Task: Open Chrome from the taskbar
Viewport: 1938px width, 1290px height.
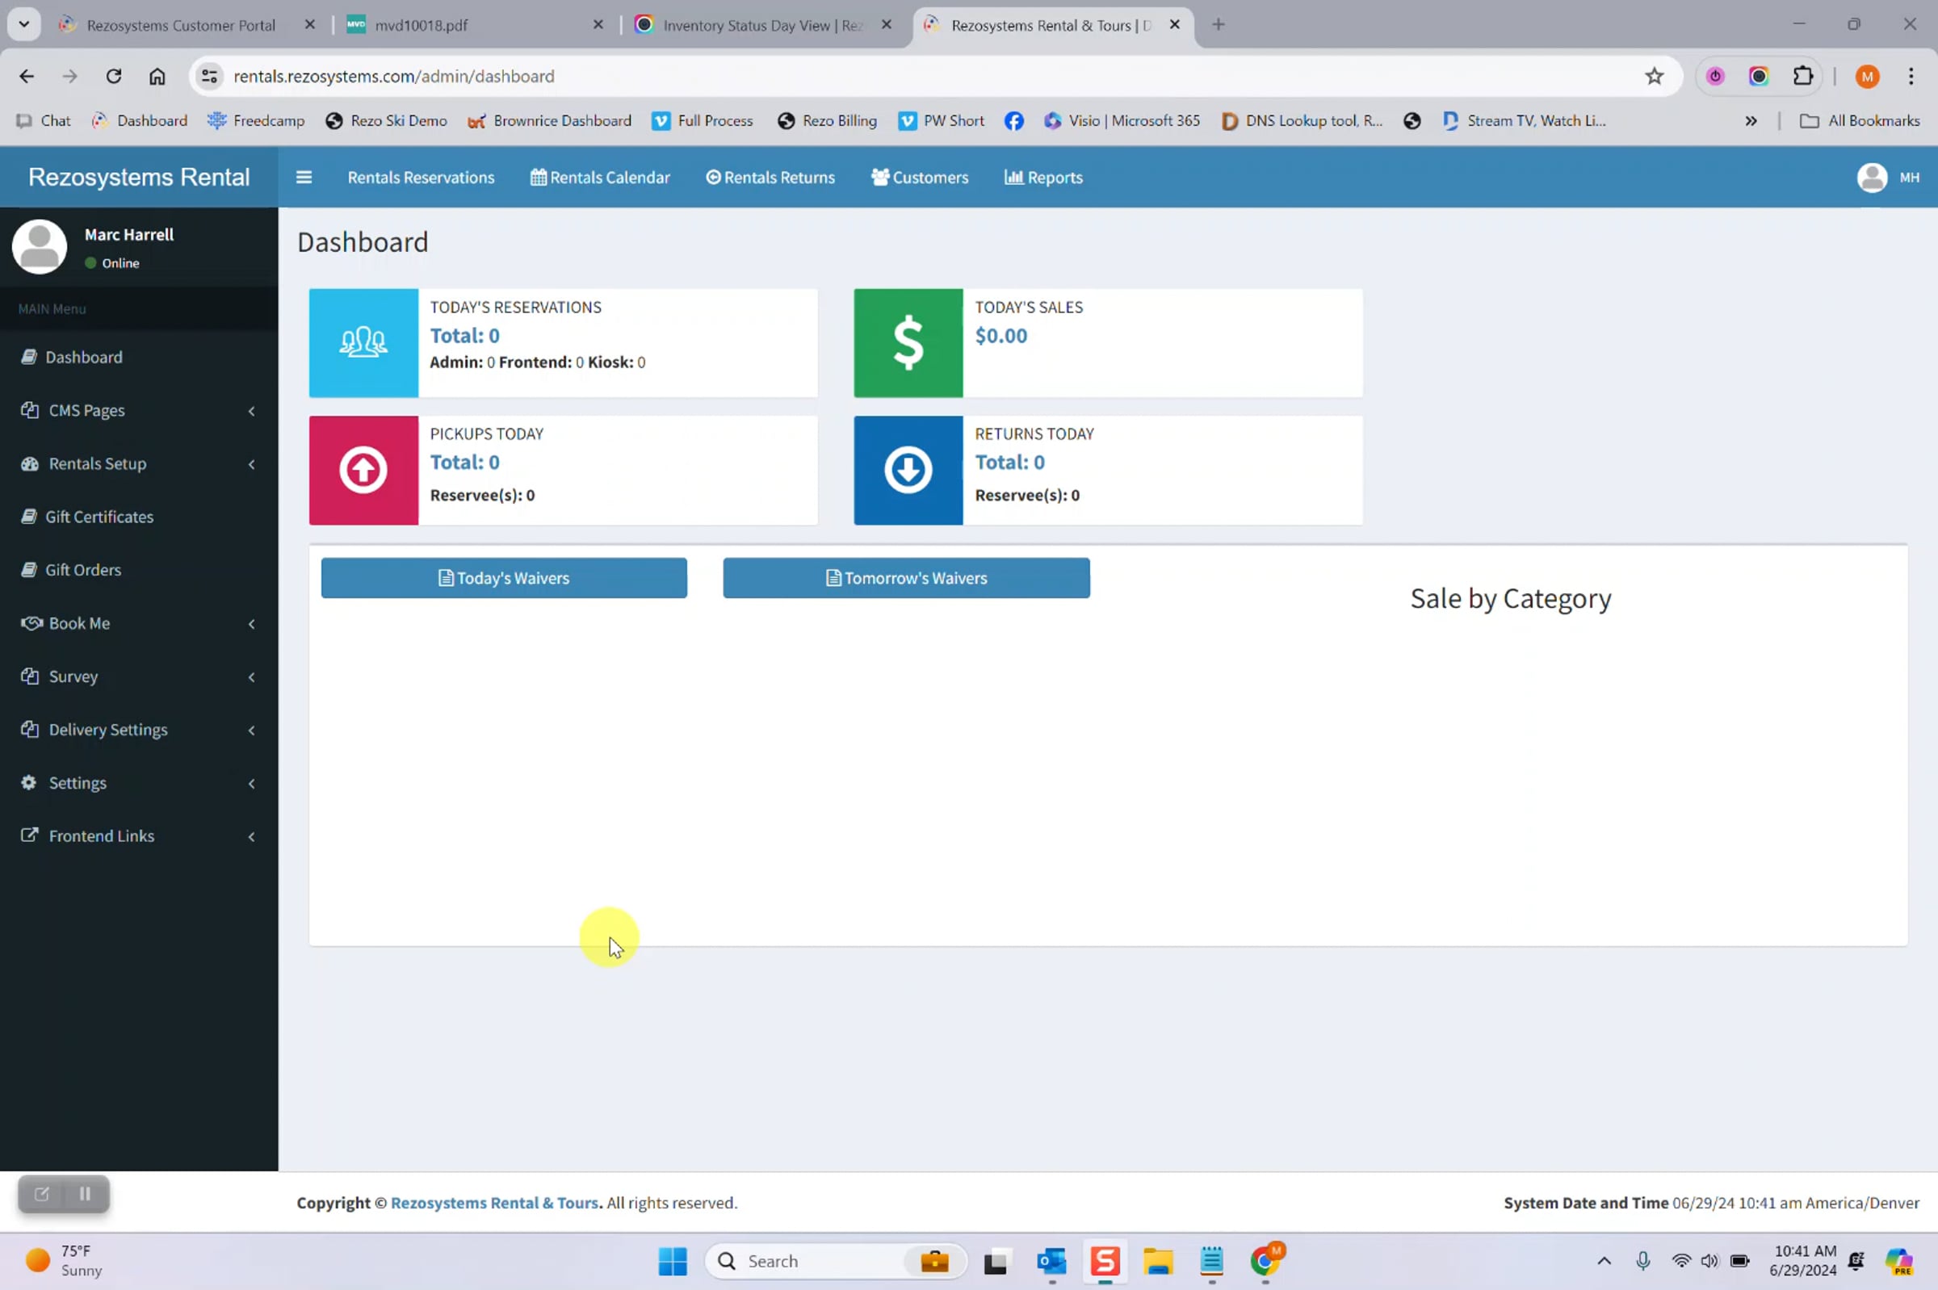Action: click(x=1265, y=1260)
